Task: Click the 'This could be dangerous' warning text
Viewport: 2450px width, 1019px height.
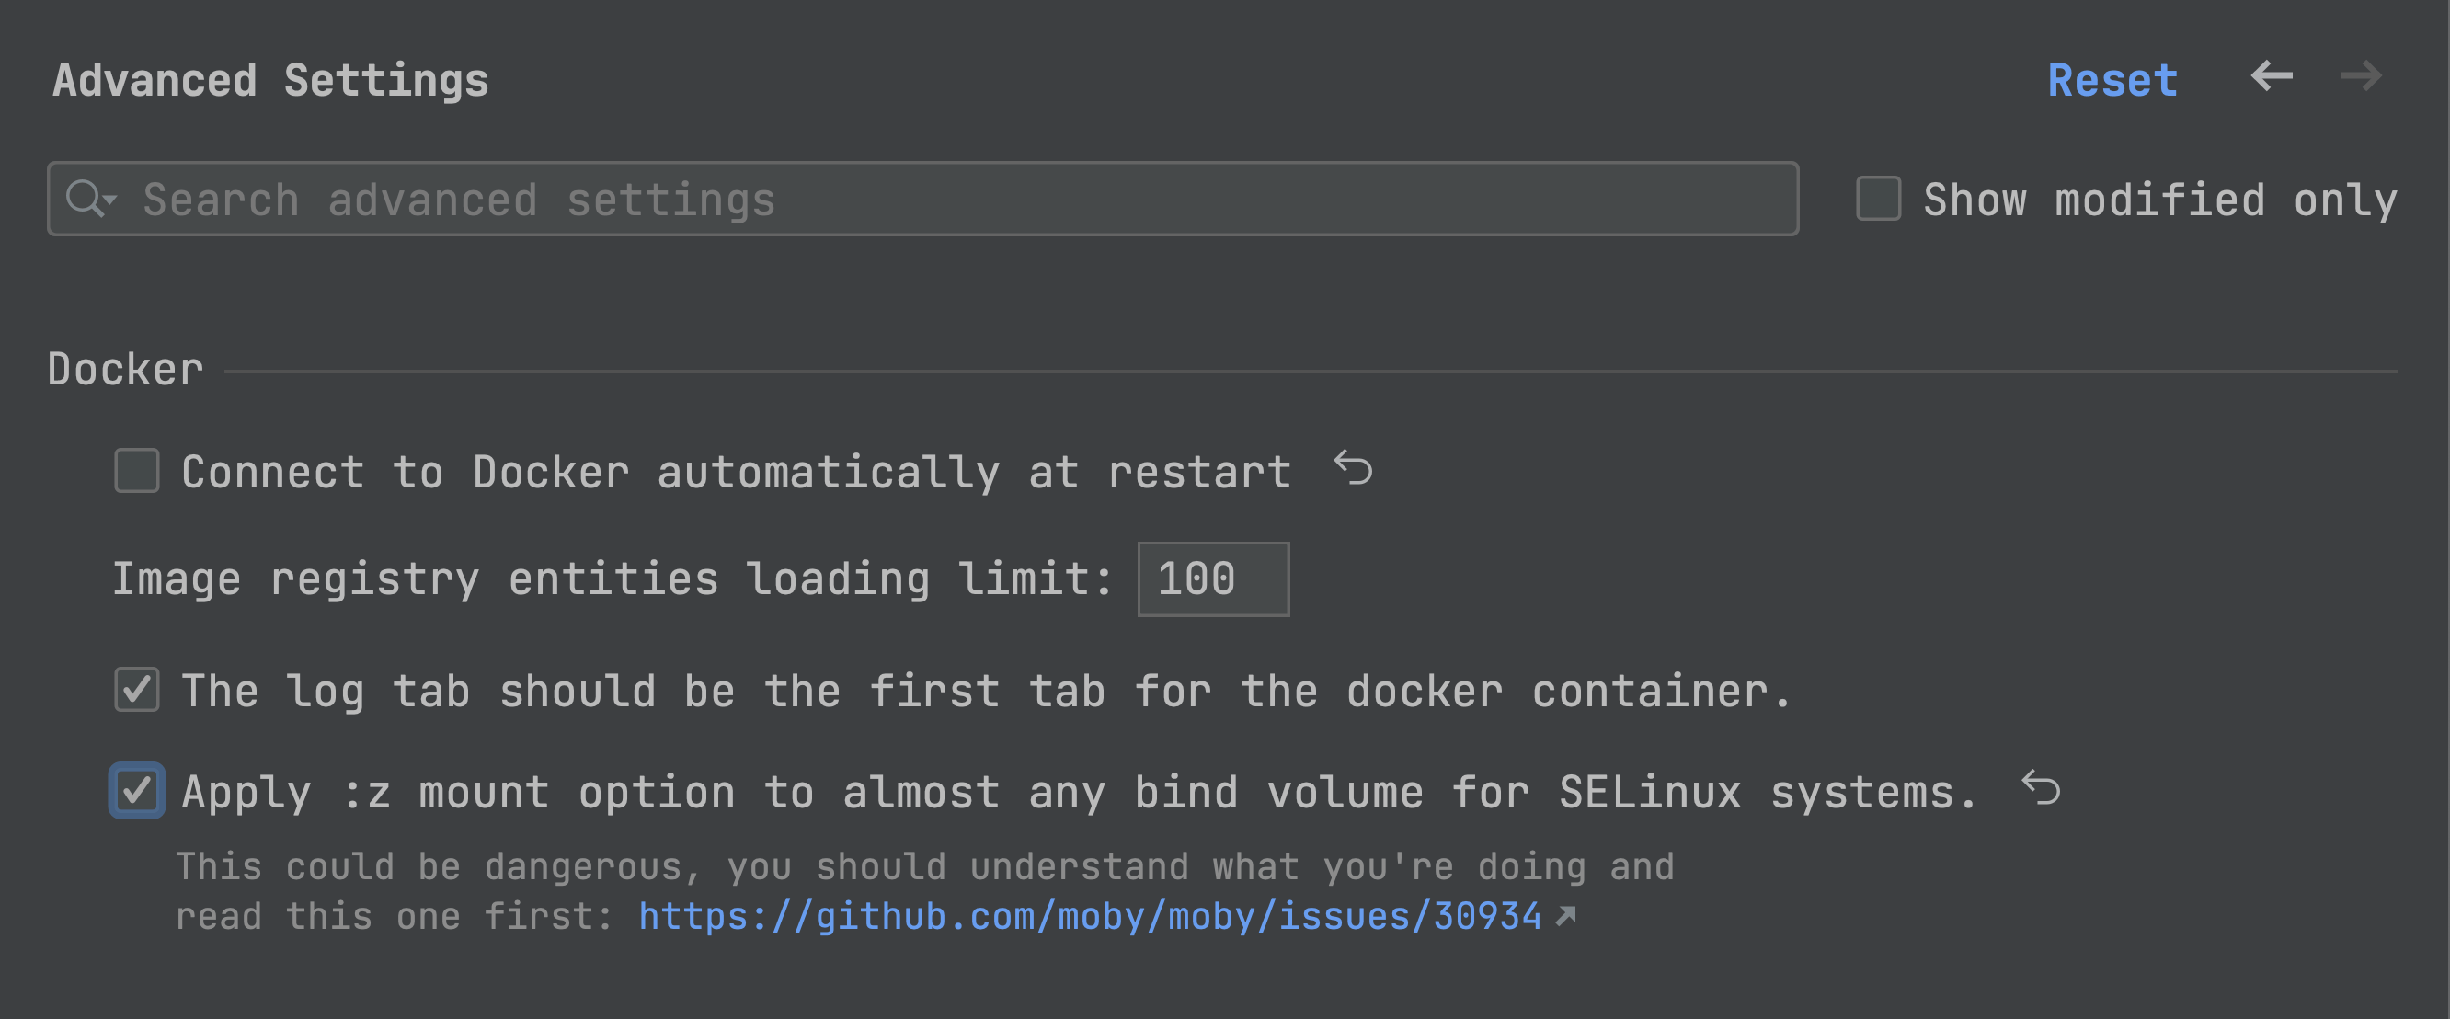Action: click(922, 868)
